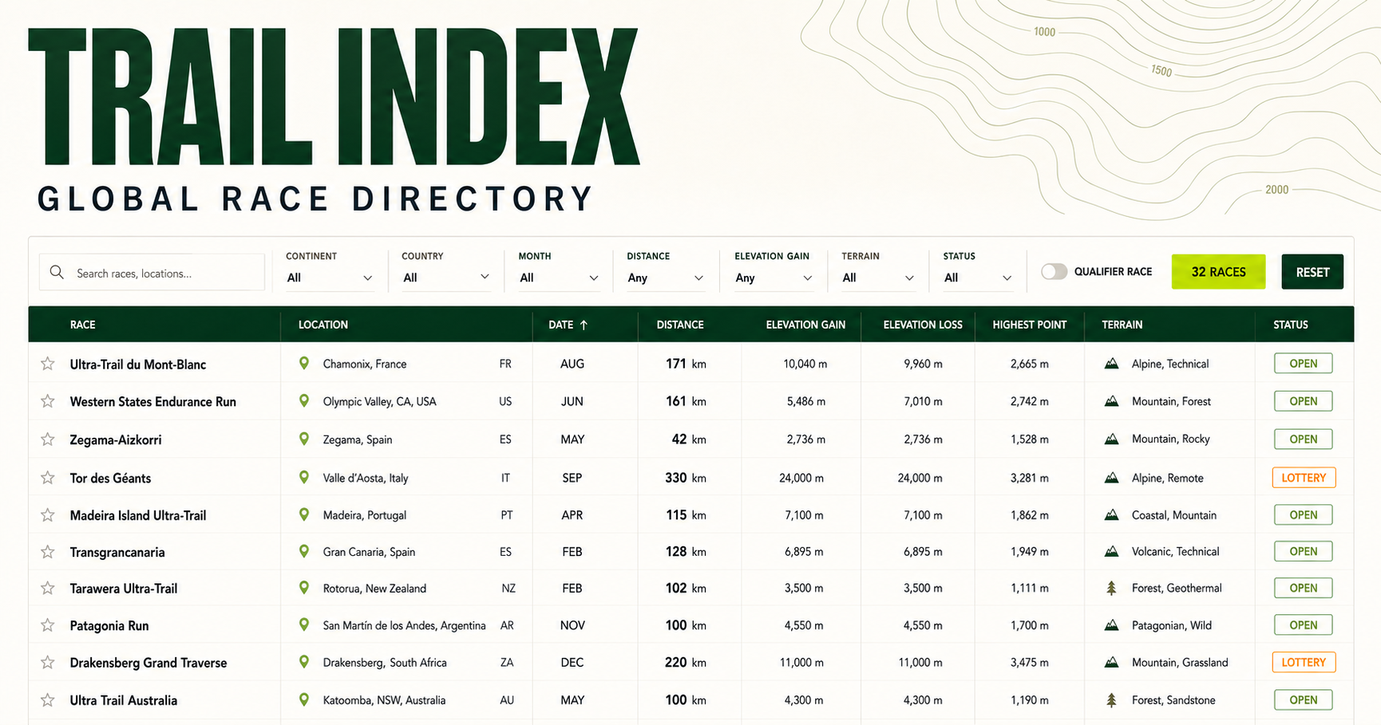Click the location pin for Drakensberg, South Africa
The height and width of the screenshot is (725, 1381).
[304, 662]
